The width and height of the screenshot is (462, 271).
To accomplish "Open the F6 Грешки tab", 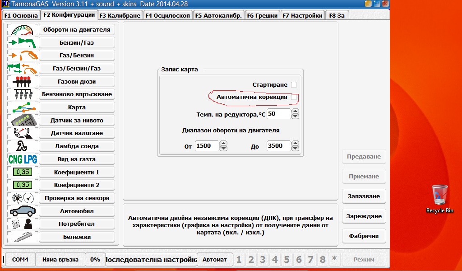I will [263, 15].
